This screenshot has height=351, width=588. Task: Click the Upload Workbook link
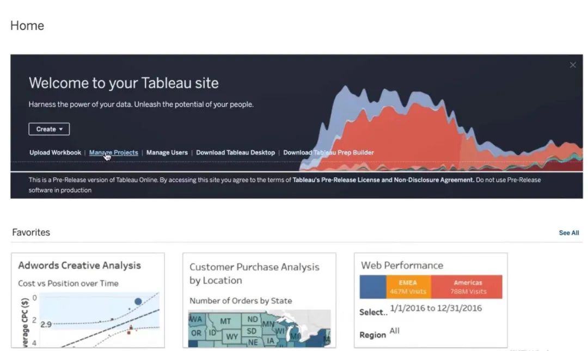pyautogui.click(x=55, y=153)
